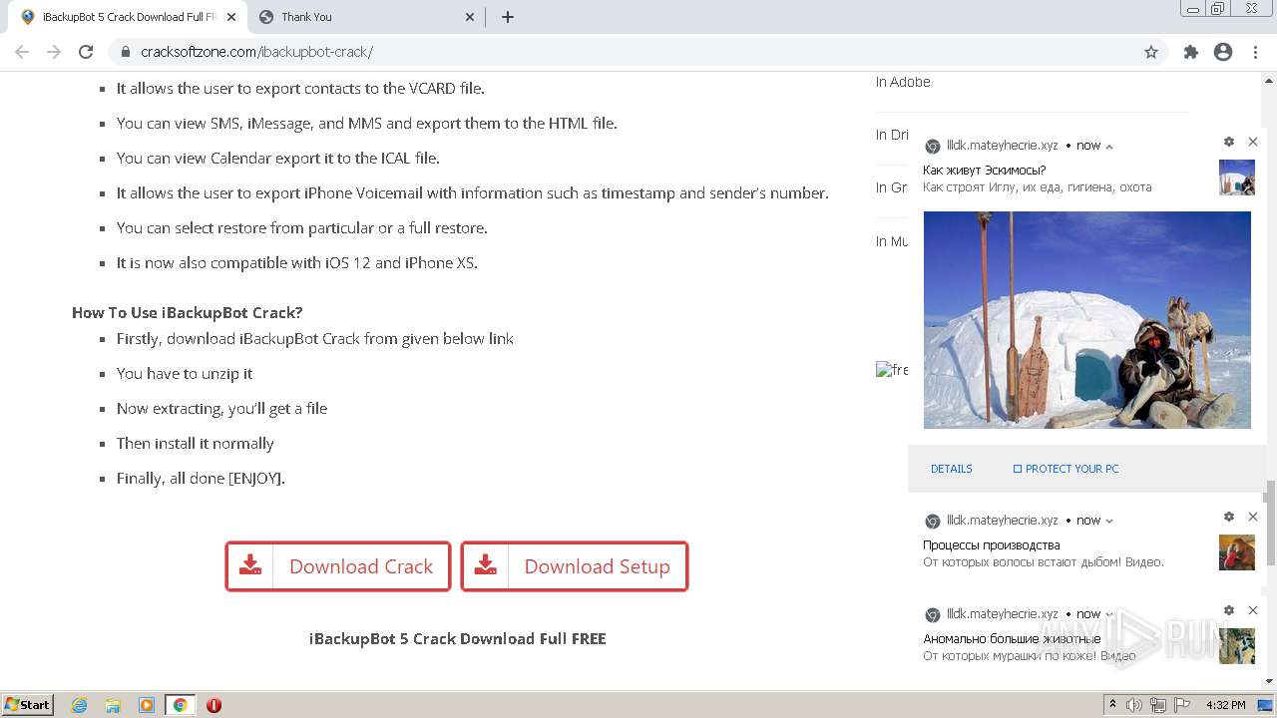Expand the Процессы производства notification chevron

(x=1109, y=521)
